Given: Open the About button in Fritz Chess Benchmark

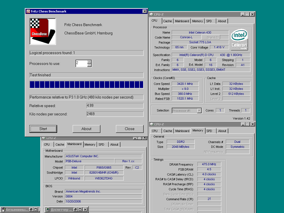Looking at the screenshot, I should tap(87, 129).
